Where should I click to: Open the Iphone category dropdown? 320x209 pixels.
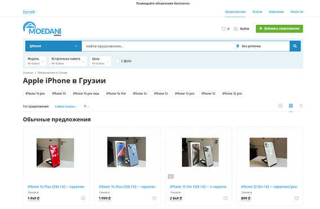(x=54, y=46)
